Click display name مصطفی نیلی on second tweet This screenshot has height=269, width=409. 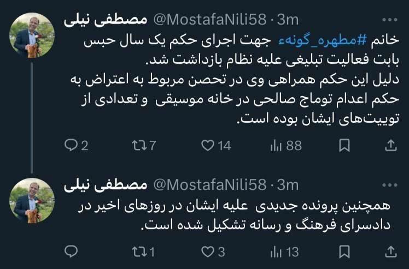106,185
